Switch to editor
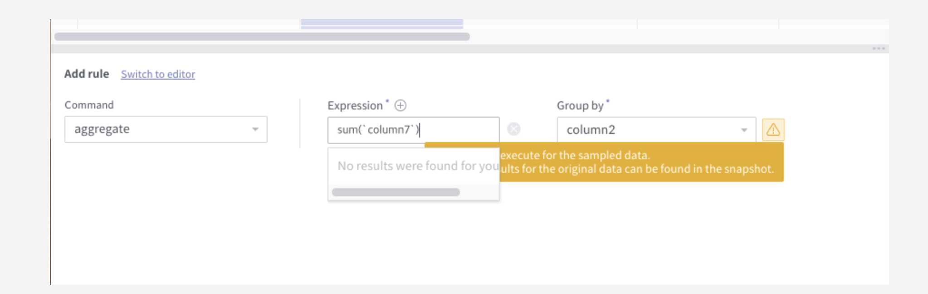Image resolution: width=928 pixels, height=294 pixels. pos(157,75)
